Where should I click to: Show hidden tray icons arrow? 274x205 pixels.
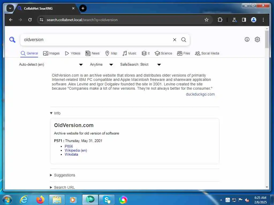221,200
